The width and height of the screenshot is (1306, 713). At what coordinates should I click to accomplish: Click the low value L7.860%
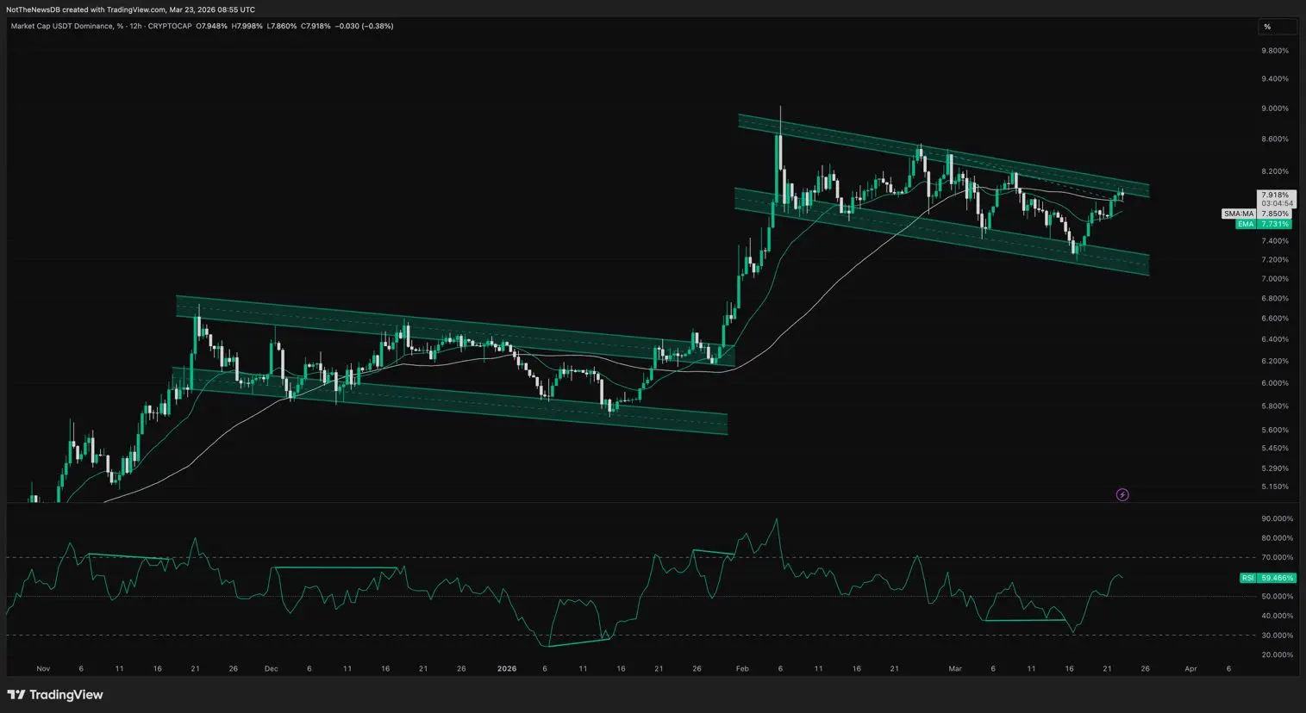[x=282, y=26]
